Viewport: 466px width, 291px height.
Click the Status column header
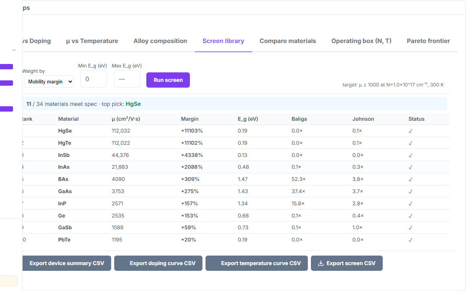pyautogui.click(x=416, y=119)
